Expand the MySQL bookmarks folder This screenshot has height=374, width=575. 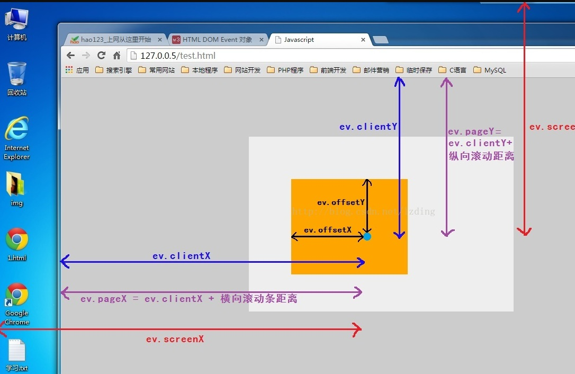(x=490, y=70)
